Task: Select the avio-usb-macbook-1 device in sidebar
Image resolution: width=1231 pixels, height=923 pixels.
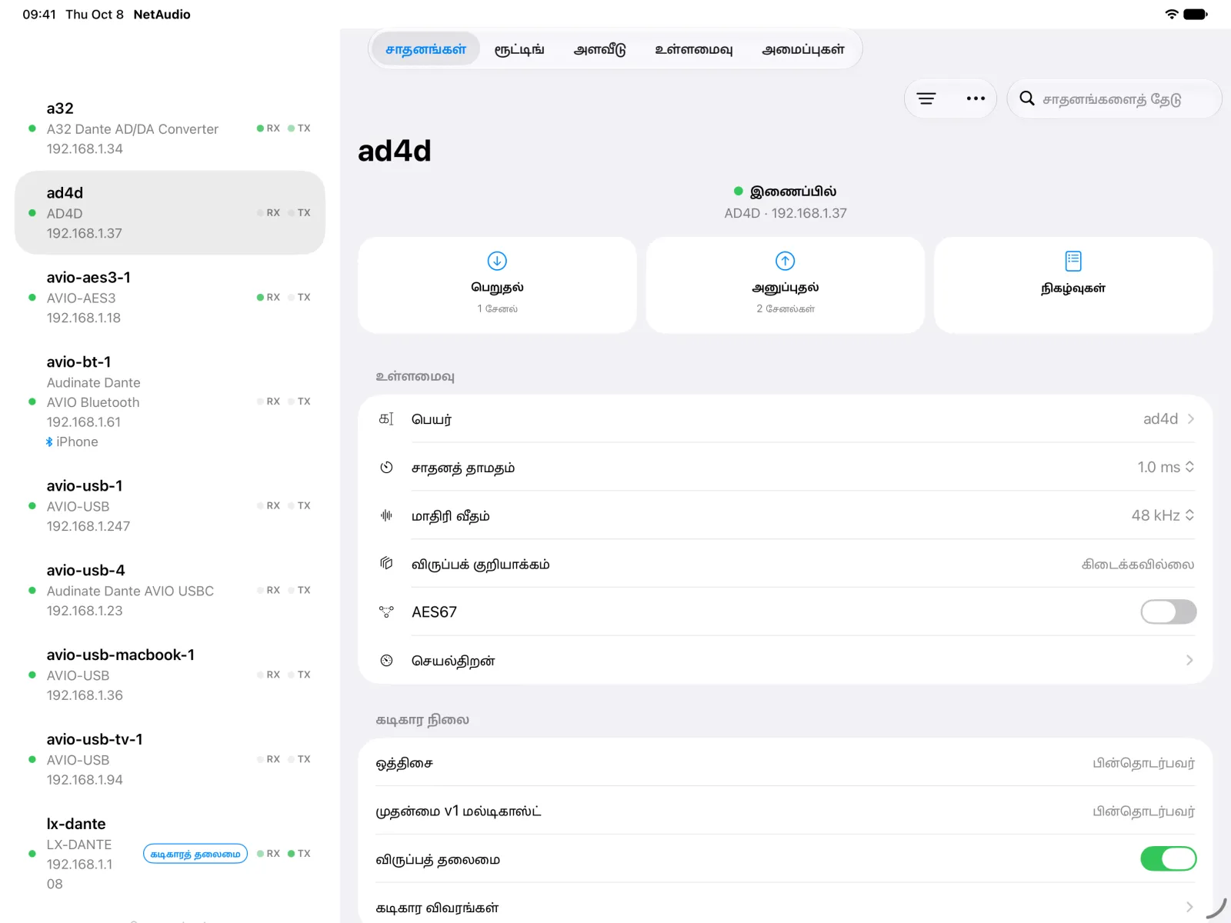Action: (x=170, y=675)
